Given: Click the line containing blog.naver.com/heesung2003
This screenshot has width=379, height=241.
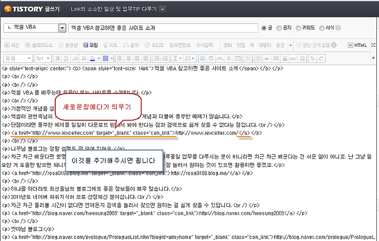Looking at the screenshot, I should [x=154, y=213].
